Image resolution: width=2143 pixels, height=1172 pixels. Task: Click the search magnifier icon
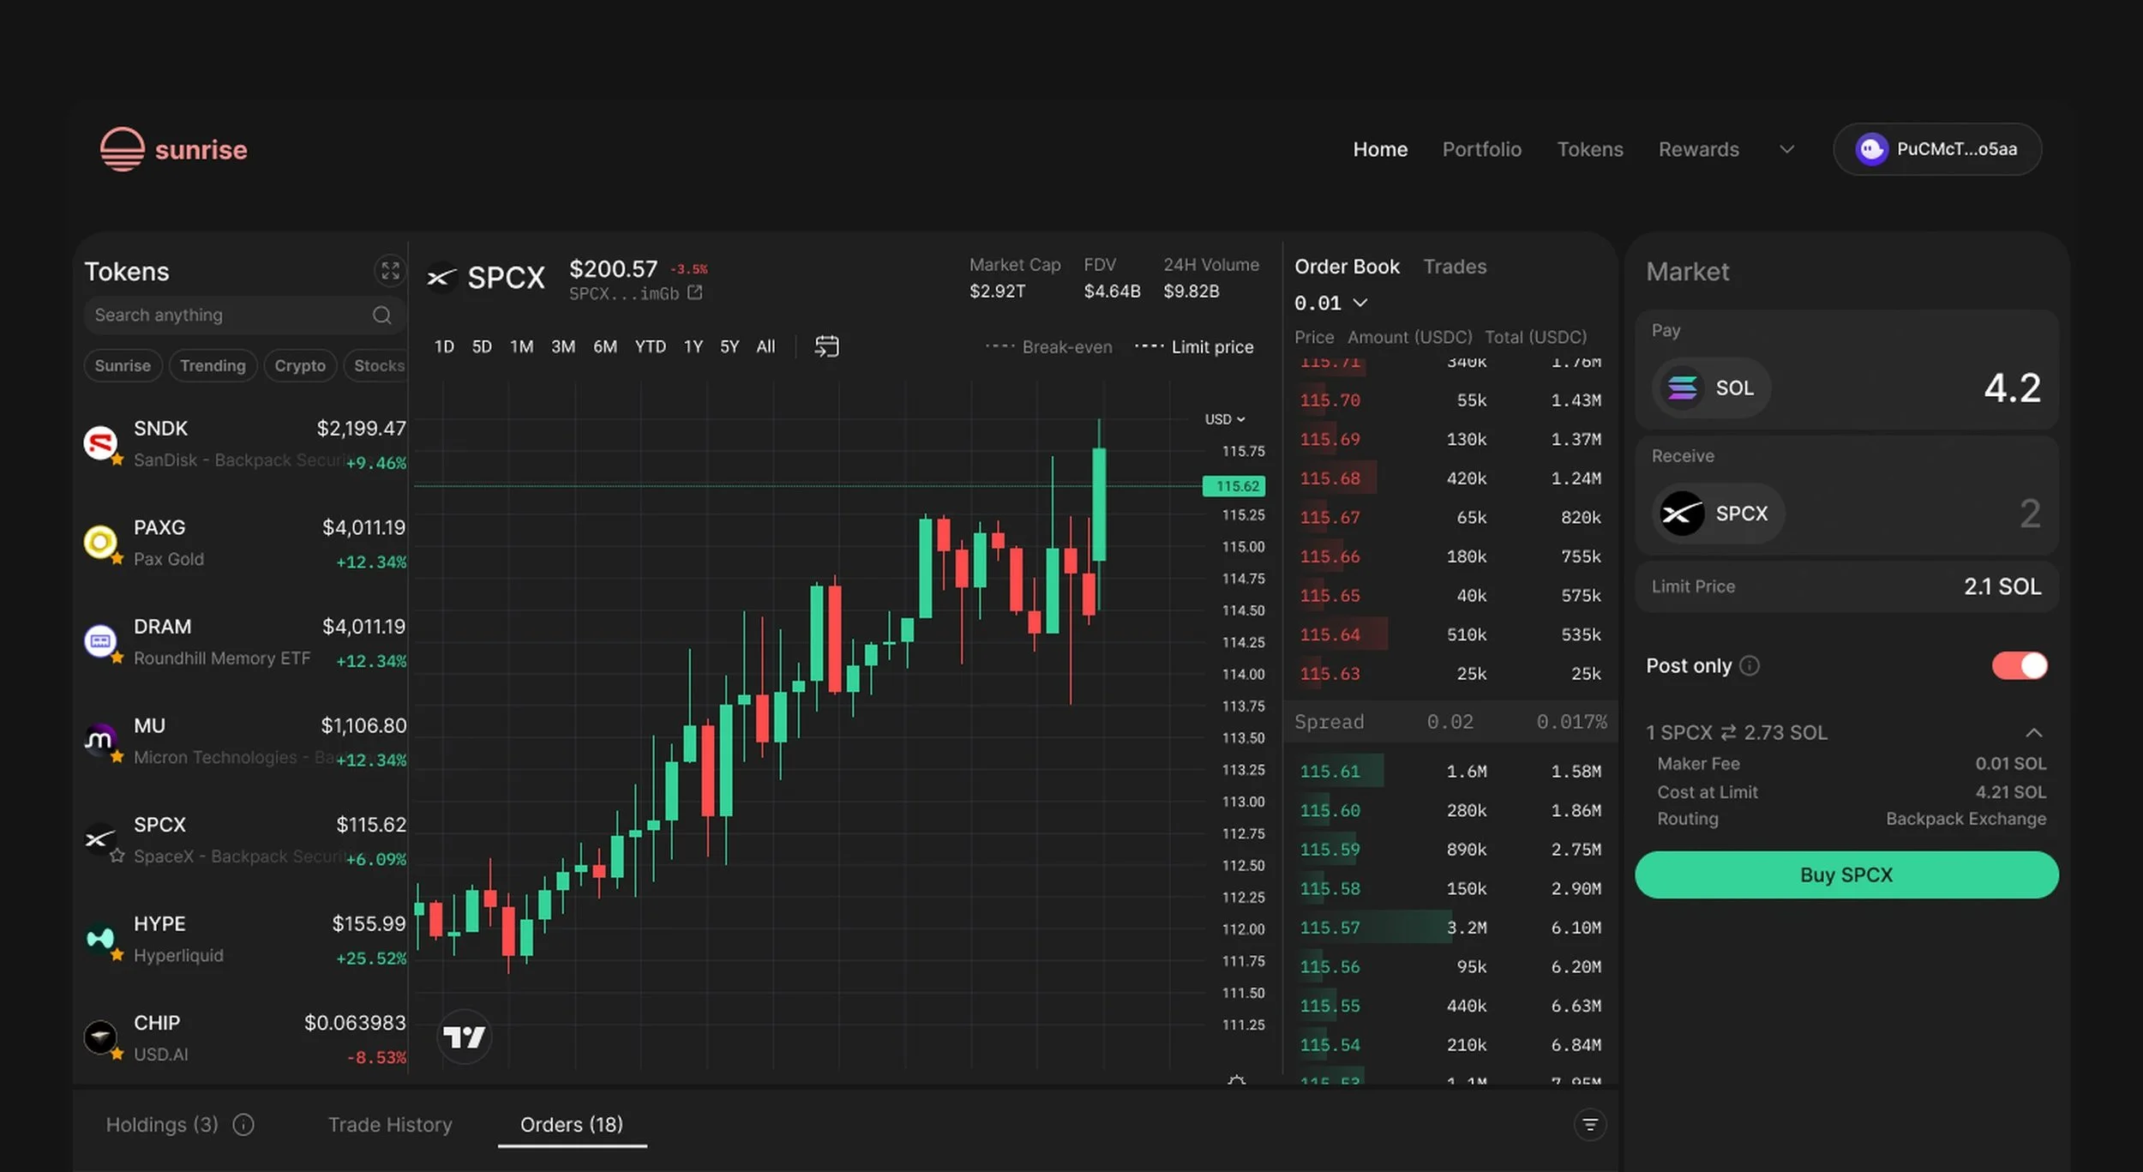(x=382, y=316)
